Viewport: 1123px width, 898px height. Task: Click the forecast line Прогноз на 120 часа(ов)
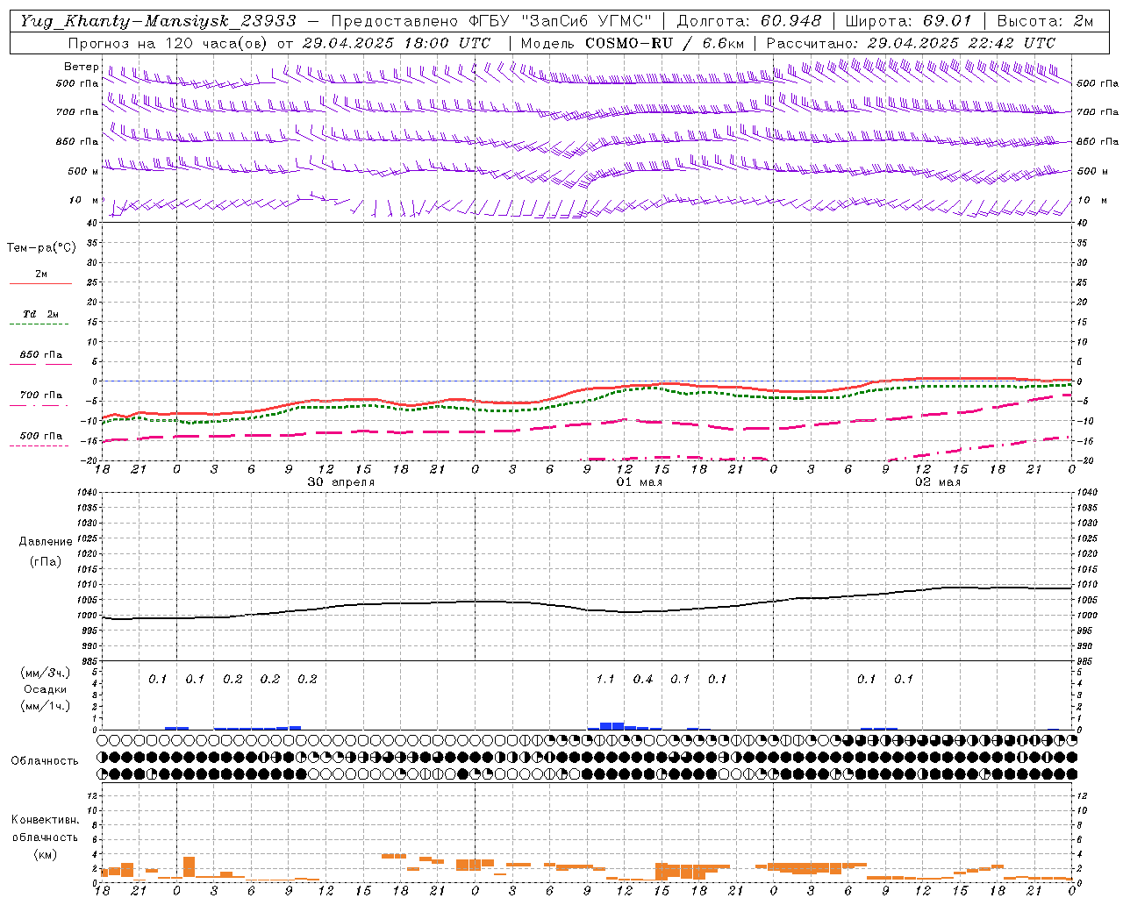point(167,43)
